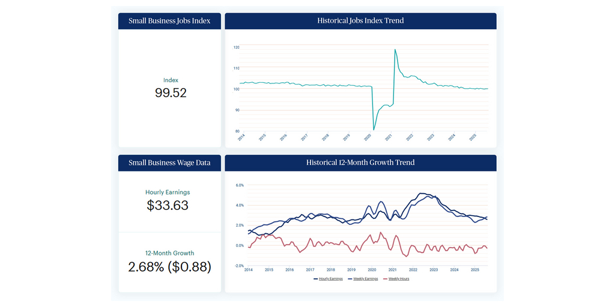Click the blue Weekly Earnings legend swatch
Screen dimensions: 615x307
click(351, 279)
